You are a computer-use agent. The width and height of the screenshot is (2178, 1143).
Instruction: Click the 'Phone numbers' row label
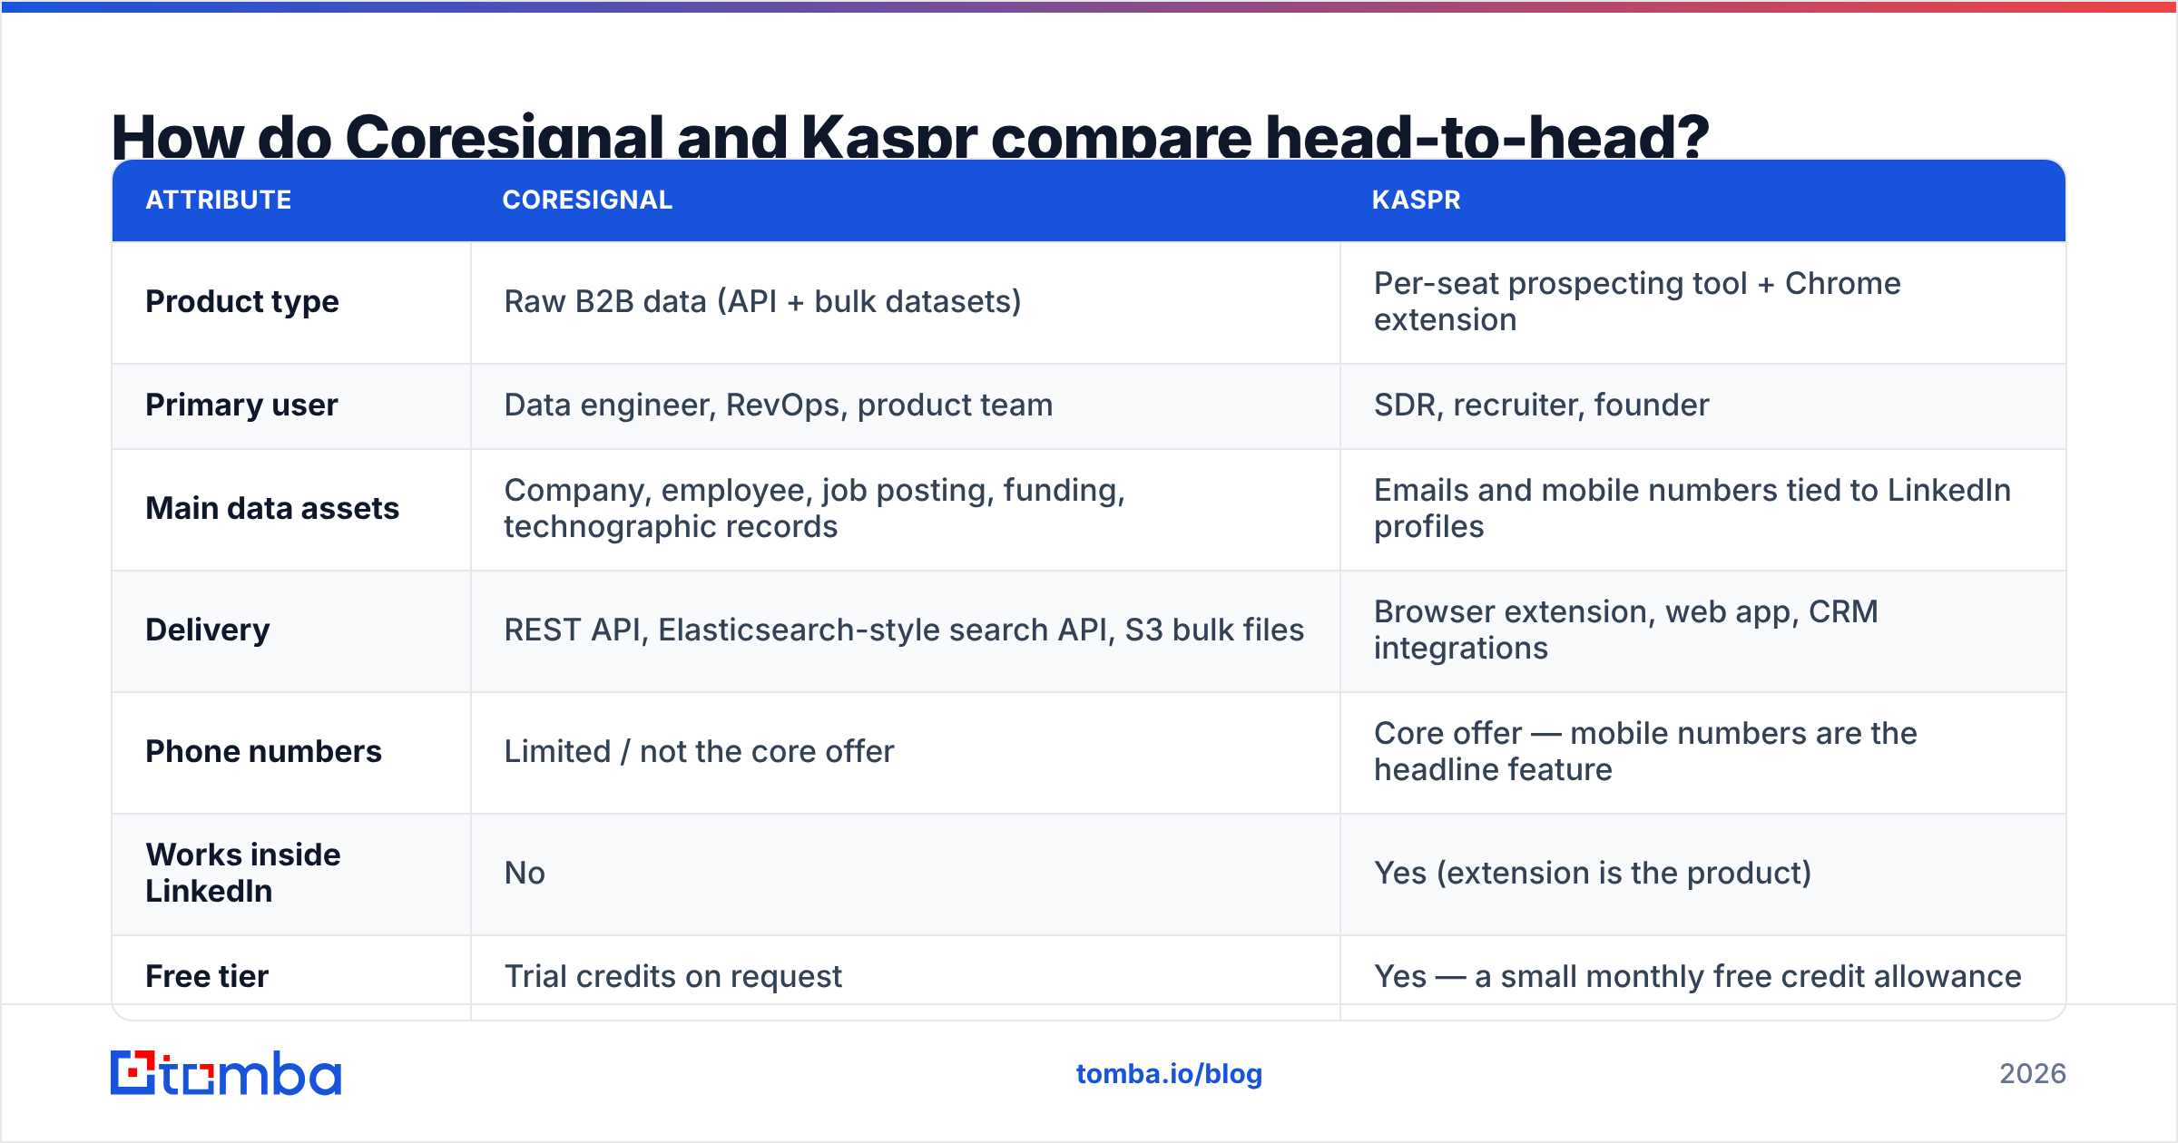(x=263, y=751)
